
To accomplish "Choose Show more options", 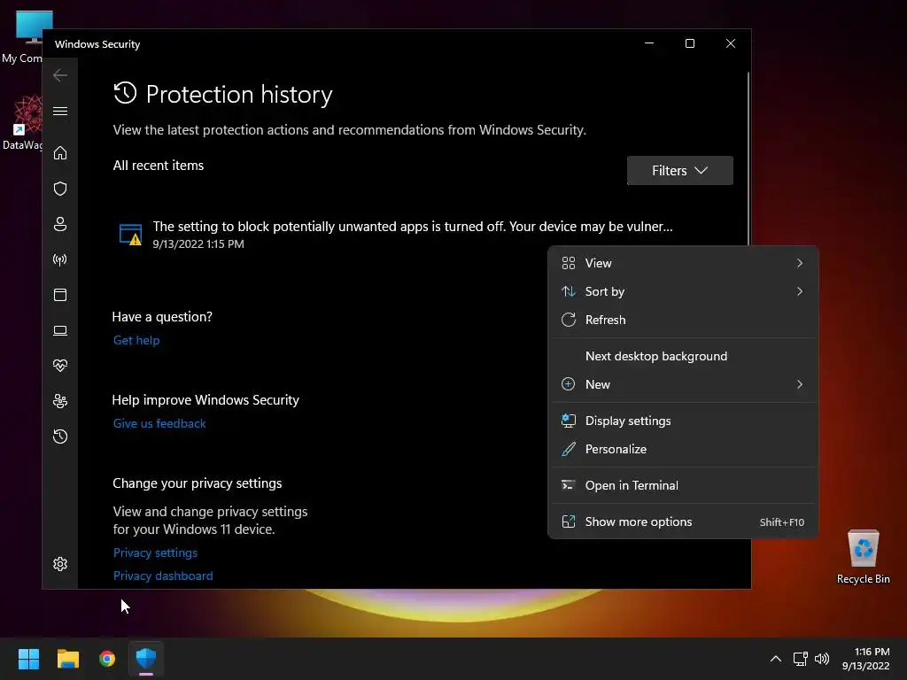I will [x=683, y=522].
